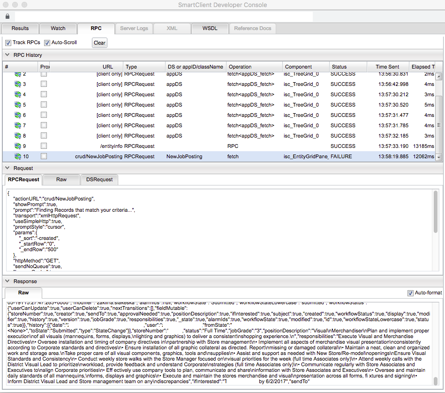445x393 pixels.
Task: Select the FAILURE status in row 10
Action: coord(341,156)
